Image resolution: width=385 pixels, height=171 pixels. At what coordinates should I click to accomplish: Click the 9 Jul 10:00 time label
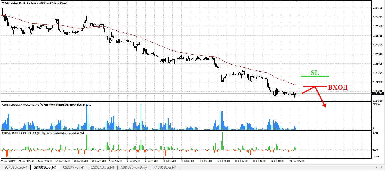(278, 161)
